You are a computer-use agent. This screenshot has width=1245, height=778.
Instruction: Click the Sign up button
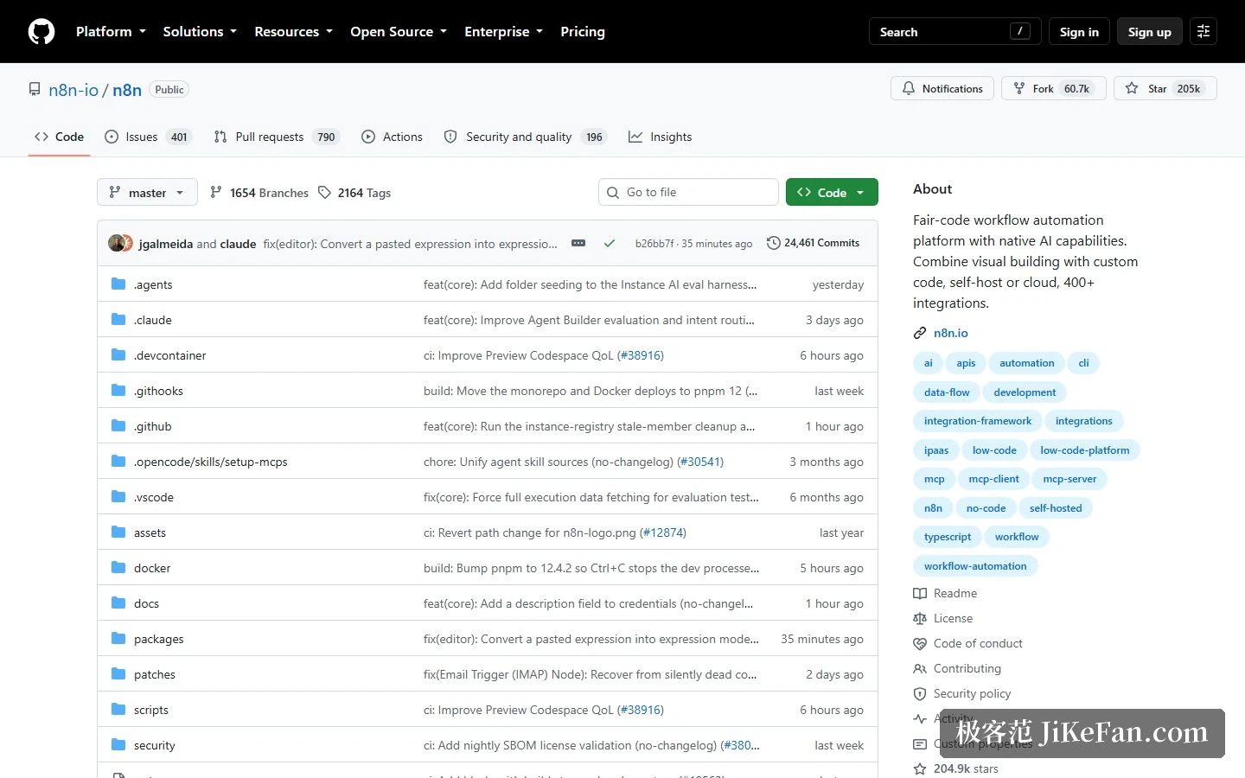(1149, 31)
